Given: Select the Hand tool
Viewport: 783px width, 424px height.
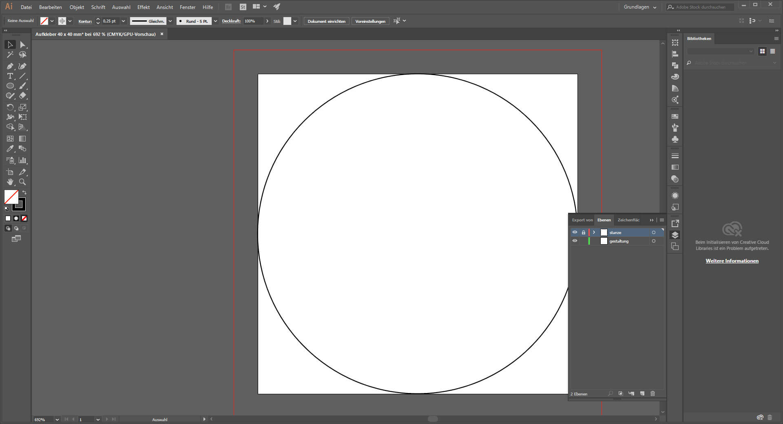Looking at the screenshot, I should click(10, 182).
